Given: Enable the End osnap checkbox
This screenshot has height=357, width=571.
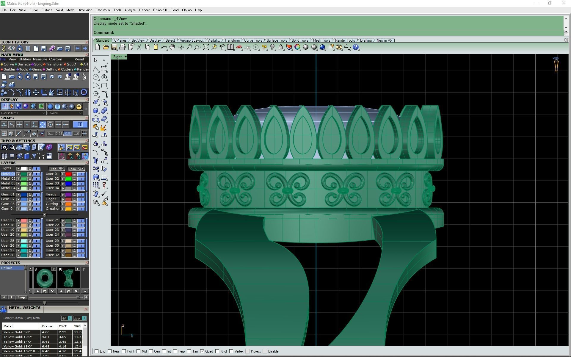Looking at the screenshot, I should point(96,351).
